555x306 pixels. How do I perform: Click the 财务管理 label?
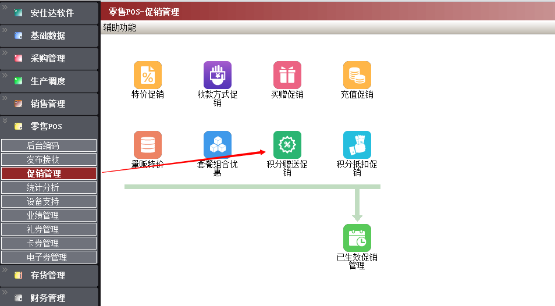[48, 298]
